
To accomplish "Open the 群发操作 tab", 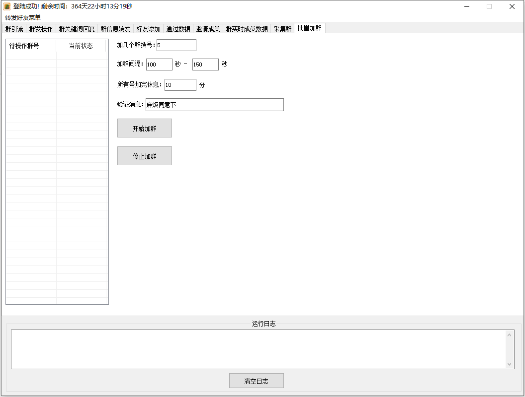I will coord(41,29).
